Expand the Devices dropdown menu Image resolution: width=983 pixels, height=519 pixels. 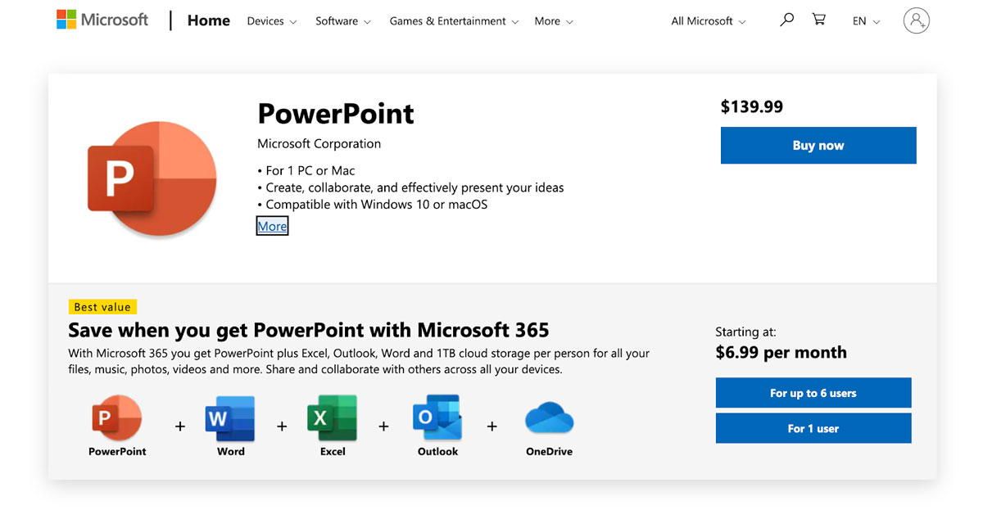click(x=272, y=21)
